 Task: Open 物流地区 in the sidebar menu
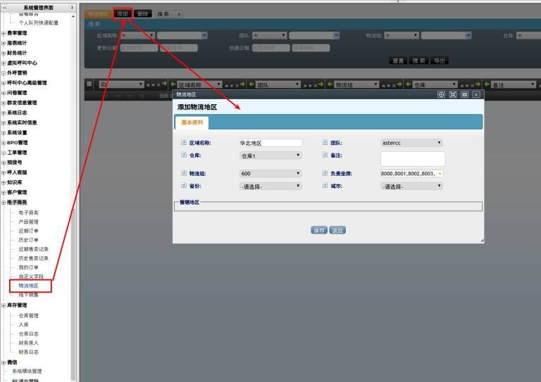pyautogui.click(x=29, y=286)
